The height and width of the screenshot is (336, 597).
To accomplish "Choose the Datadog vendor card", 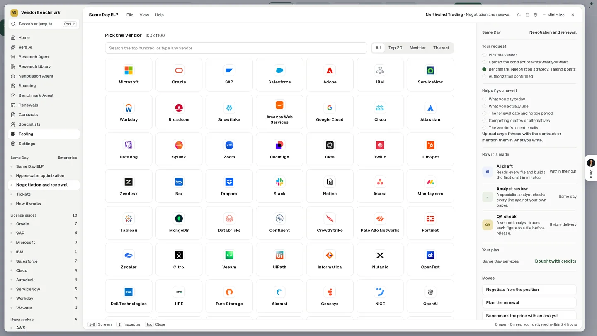I will [129, 149].
